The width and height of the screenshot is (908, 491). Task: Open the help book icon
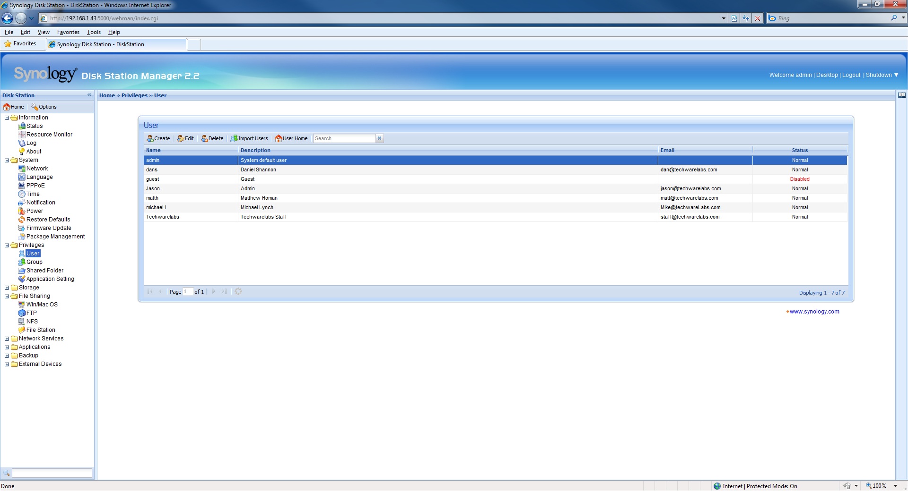pos(902,95)
